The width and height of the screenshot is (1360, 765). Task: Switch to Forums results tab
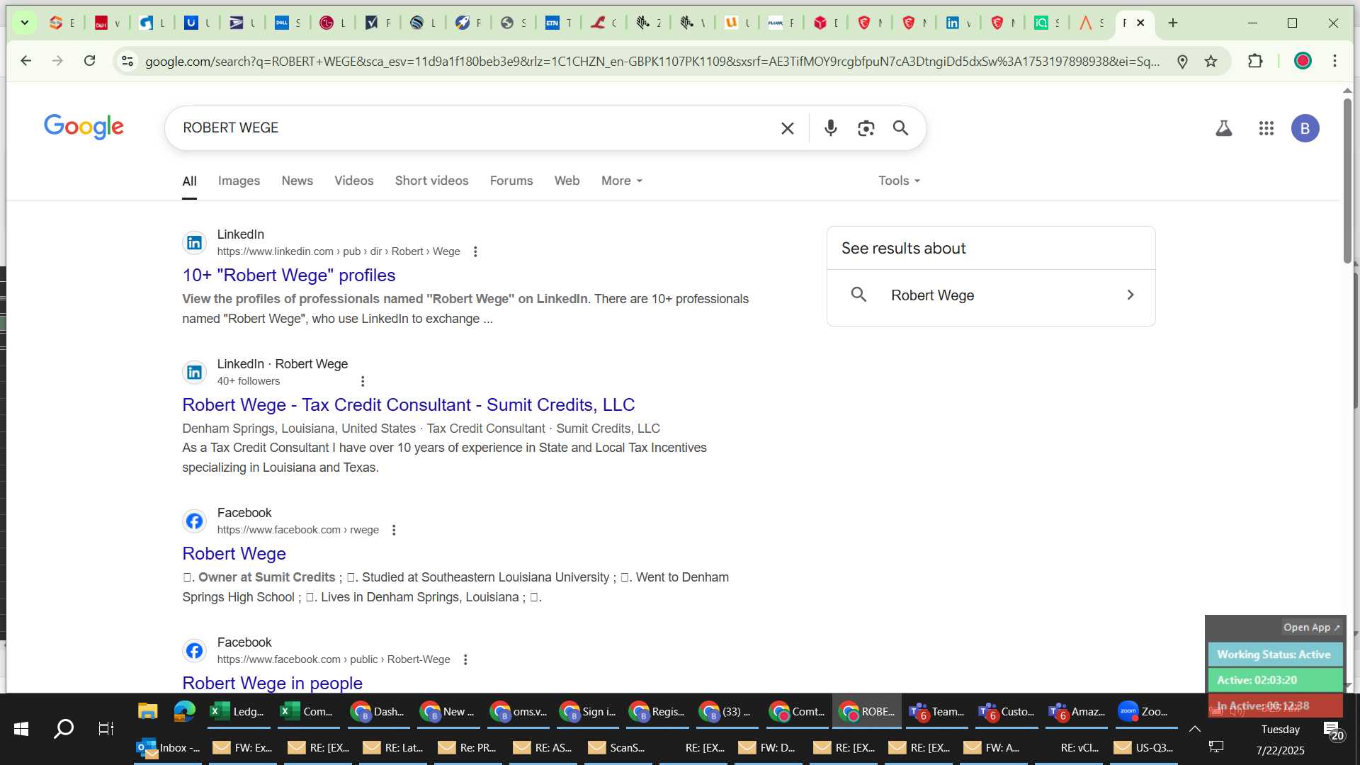(x=511, y=181)
